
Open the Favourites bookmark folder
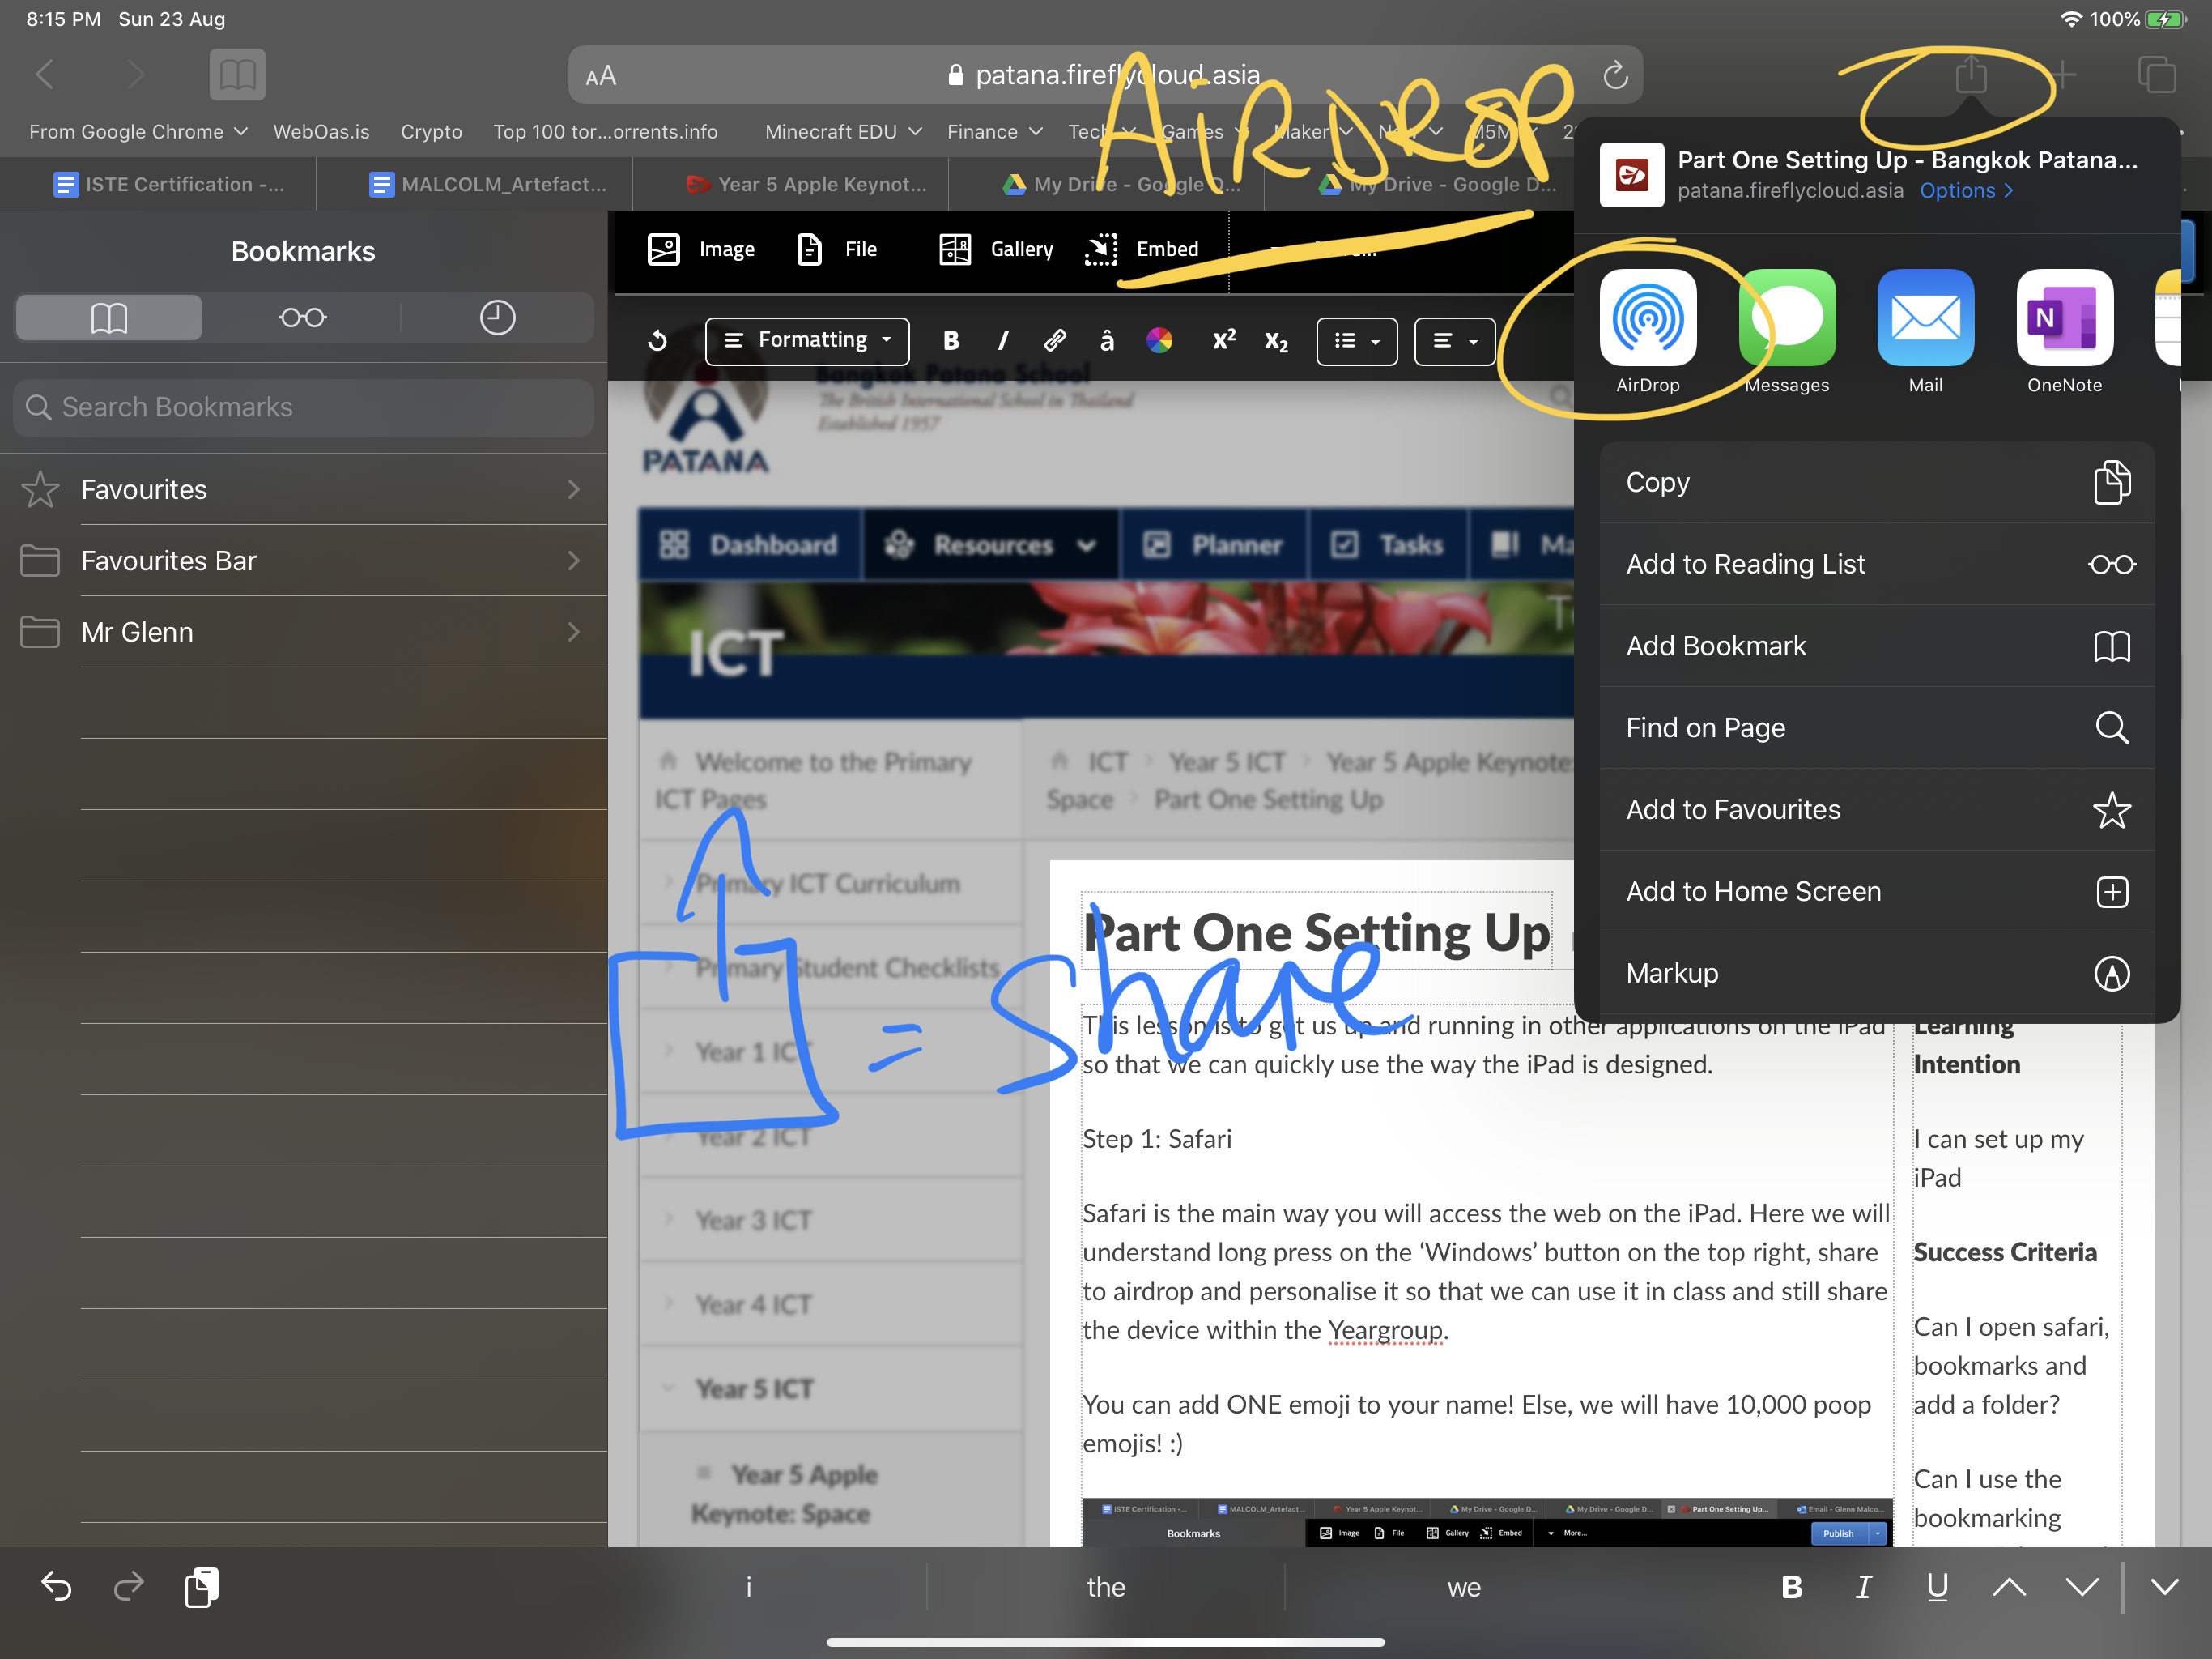pyautogui.click(x=303, y=489)
